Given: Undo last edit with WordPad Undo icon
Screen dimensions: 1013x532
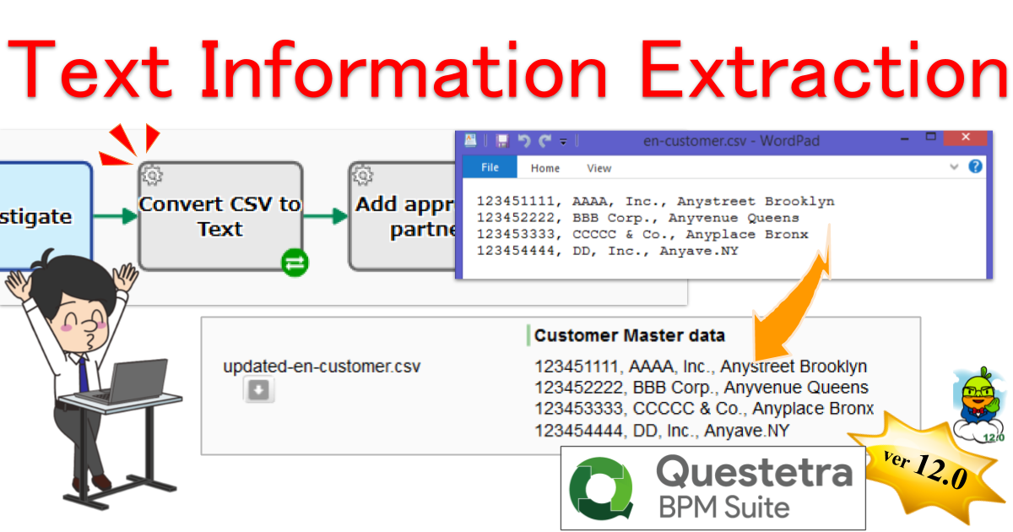Looking at the screenshot, I should coord(524,141).
